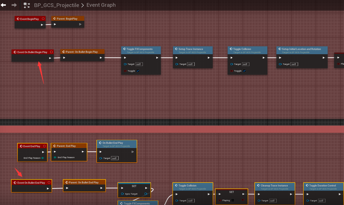Click Sync Target input pin on SET node
The height and width of the screenshot is (205, 344).
coord(122,194)
